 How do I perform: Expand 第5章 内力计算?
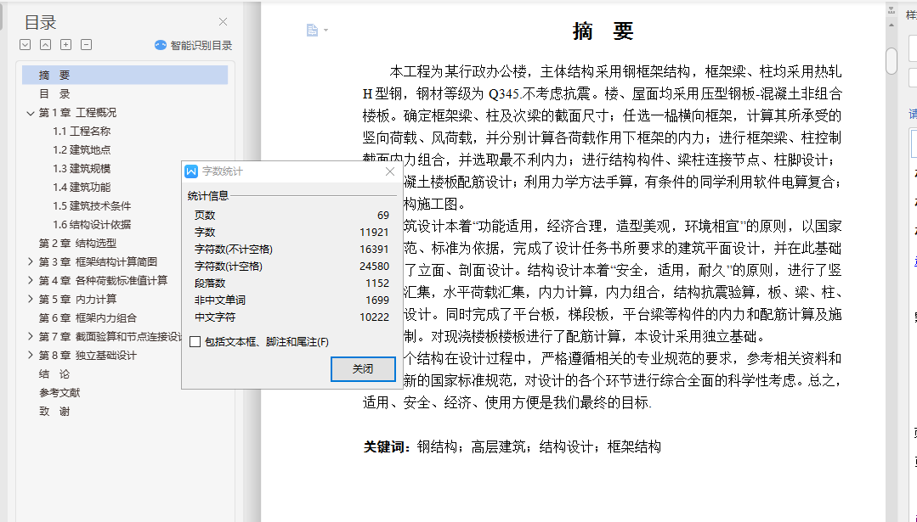click(31, 300)
